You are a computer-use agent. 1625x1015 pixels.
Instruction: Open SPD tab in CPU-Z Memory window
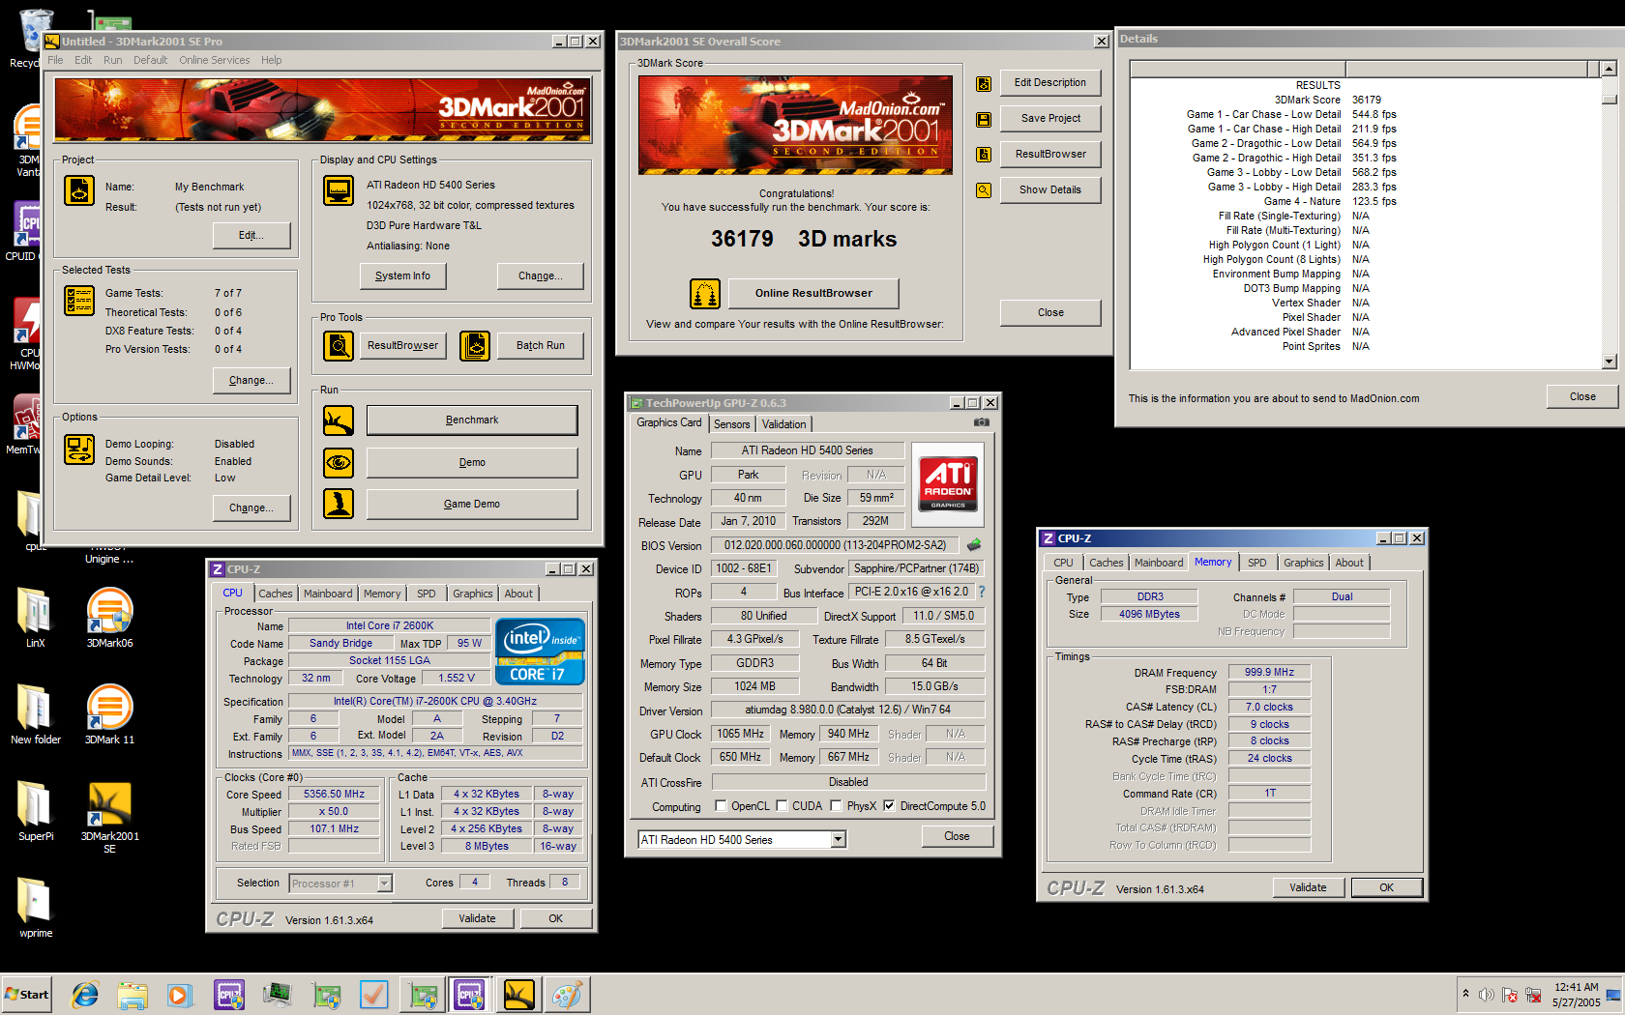click(x=1256, y=563)
